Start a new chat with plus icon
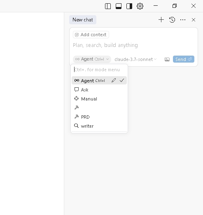Screen dimensions: 203x215 click(161, 20)
